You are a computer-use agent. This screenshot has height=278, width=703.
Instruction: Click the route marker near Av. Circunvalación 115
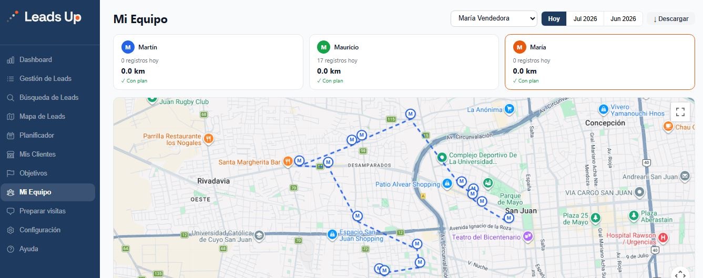[411, 114]
